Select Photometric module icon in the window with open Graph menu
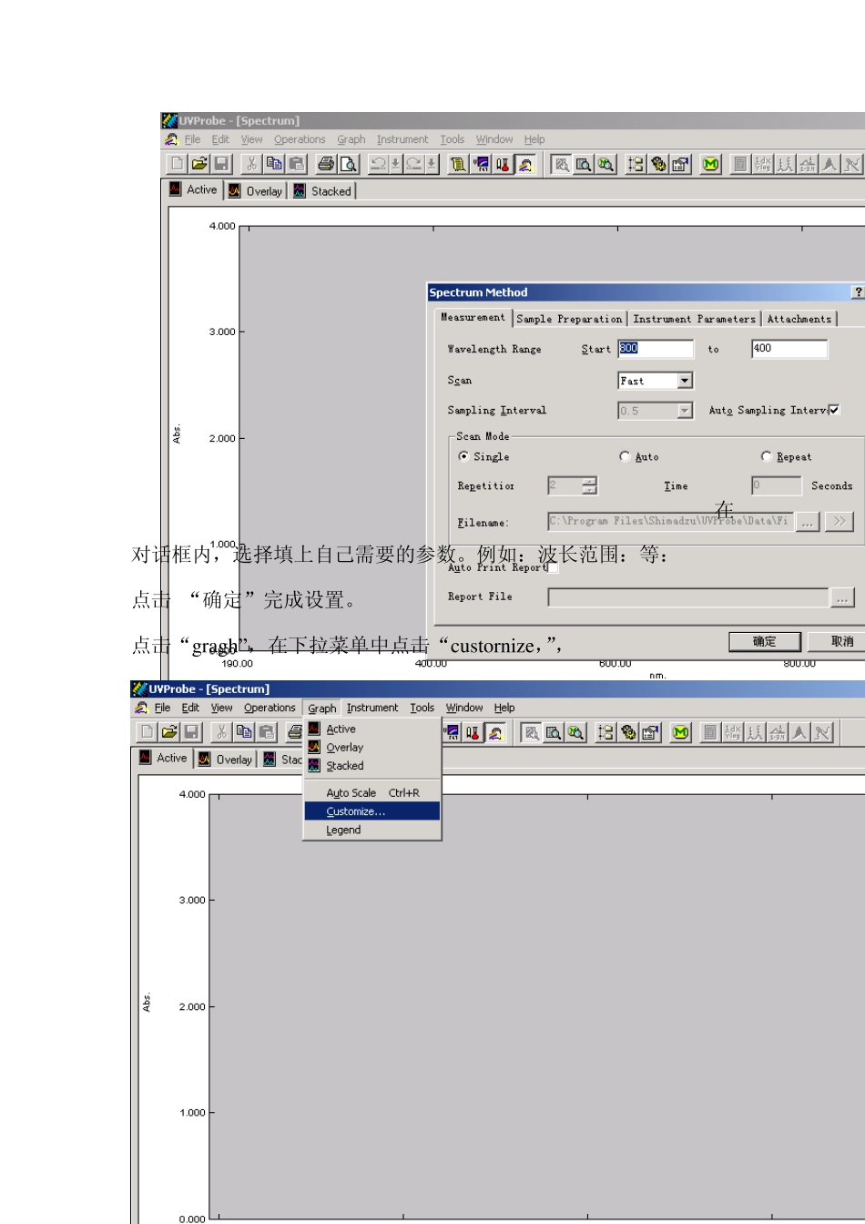Viewport: 865px width, 1224px height. click(473, 732)
